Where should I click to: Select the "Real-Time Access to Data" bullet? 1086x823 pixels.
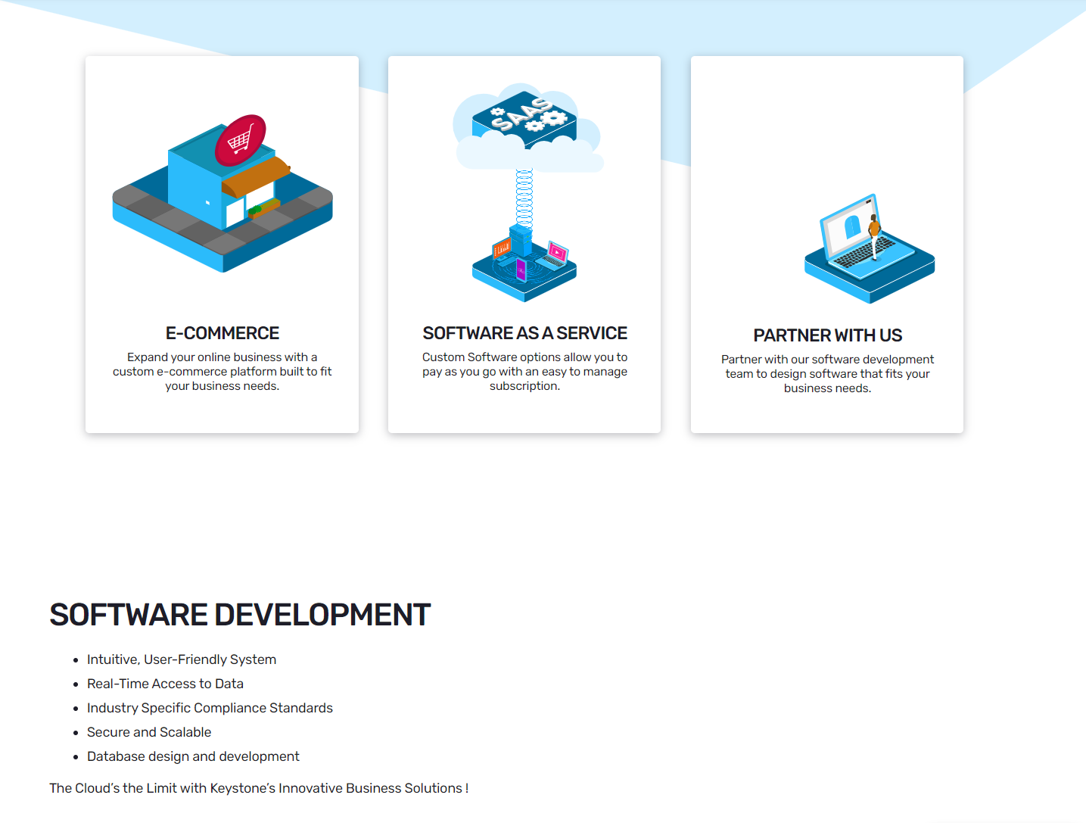coord(165,684)
